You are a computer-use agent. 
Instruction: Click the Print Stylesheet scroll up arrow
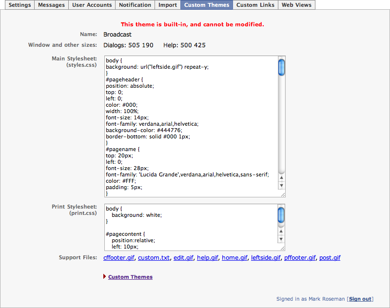click(x=281, y=231)
